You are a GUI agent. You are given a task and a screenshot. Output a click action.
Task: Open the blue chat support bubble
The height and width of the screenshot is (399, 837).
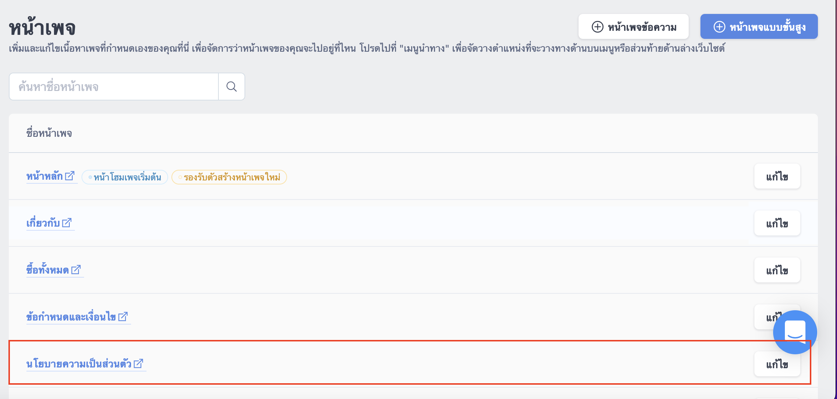click(795, 332)
